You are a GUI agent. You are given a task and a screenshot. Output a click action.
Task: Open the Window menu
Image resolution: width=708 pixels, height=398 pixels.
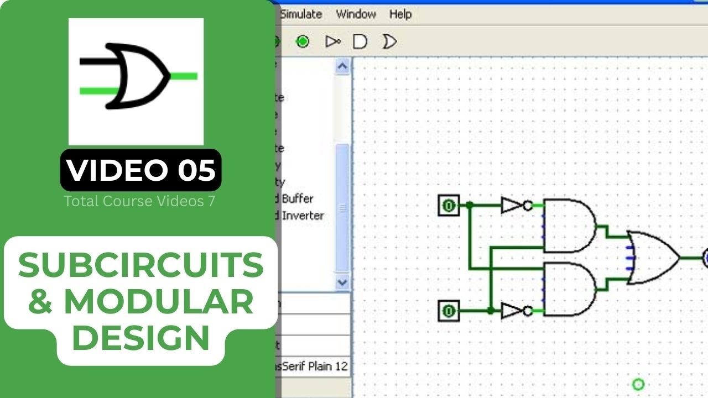pyautogui.click(x=356, y=14)
